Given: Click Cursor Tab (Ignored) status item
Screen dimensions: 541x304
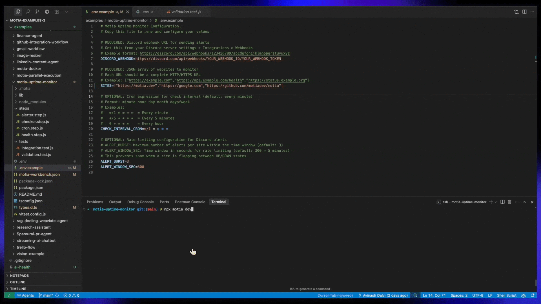Looking at the screenshot, I should click(x=335, y=295).
